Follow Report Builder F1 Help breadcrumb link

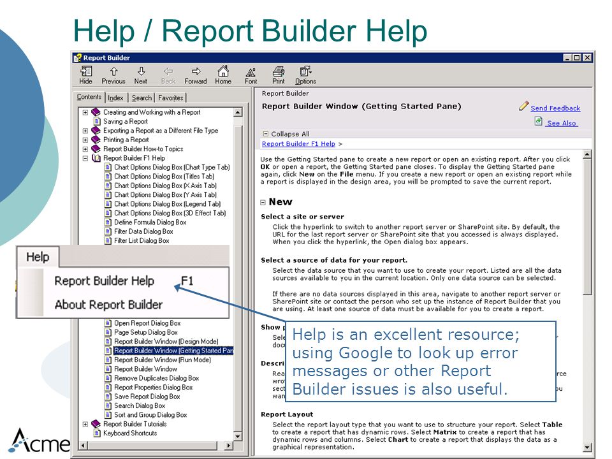(x=298, y=143)
